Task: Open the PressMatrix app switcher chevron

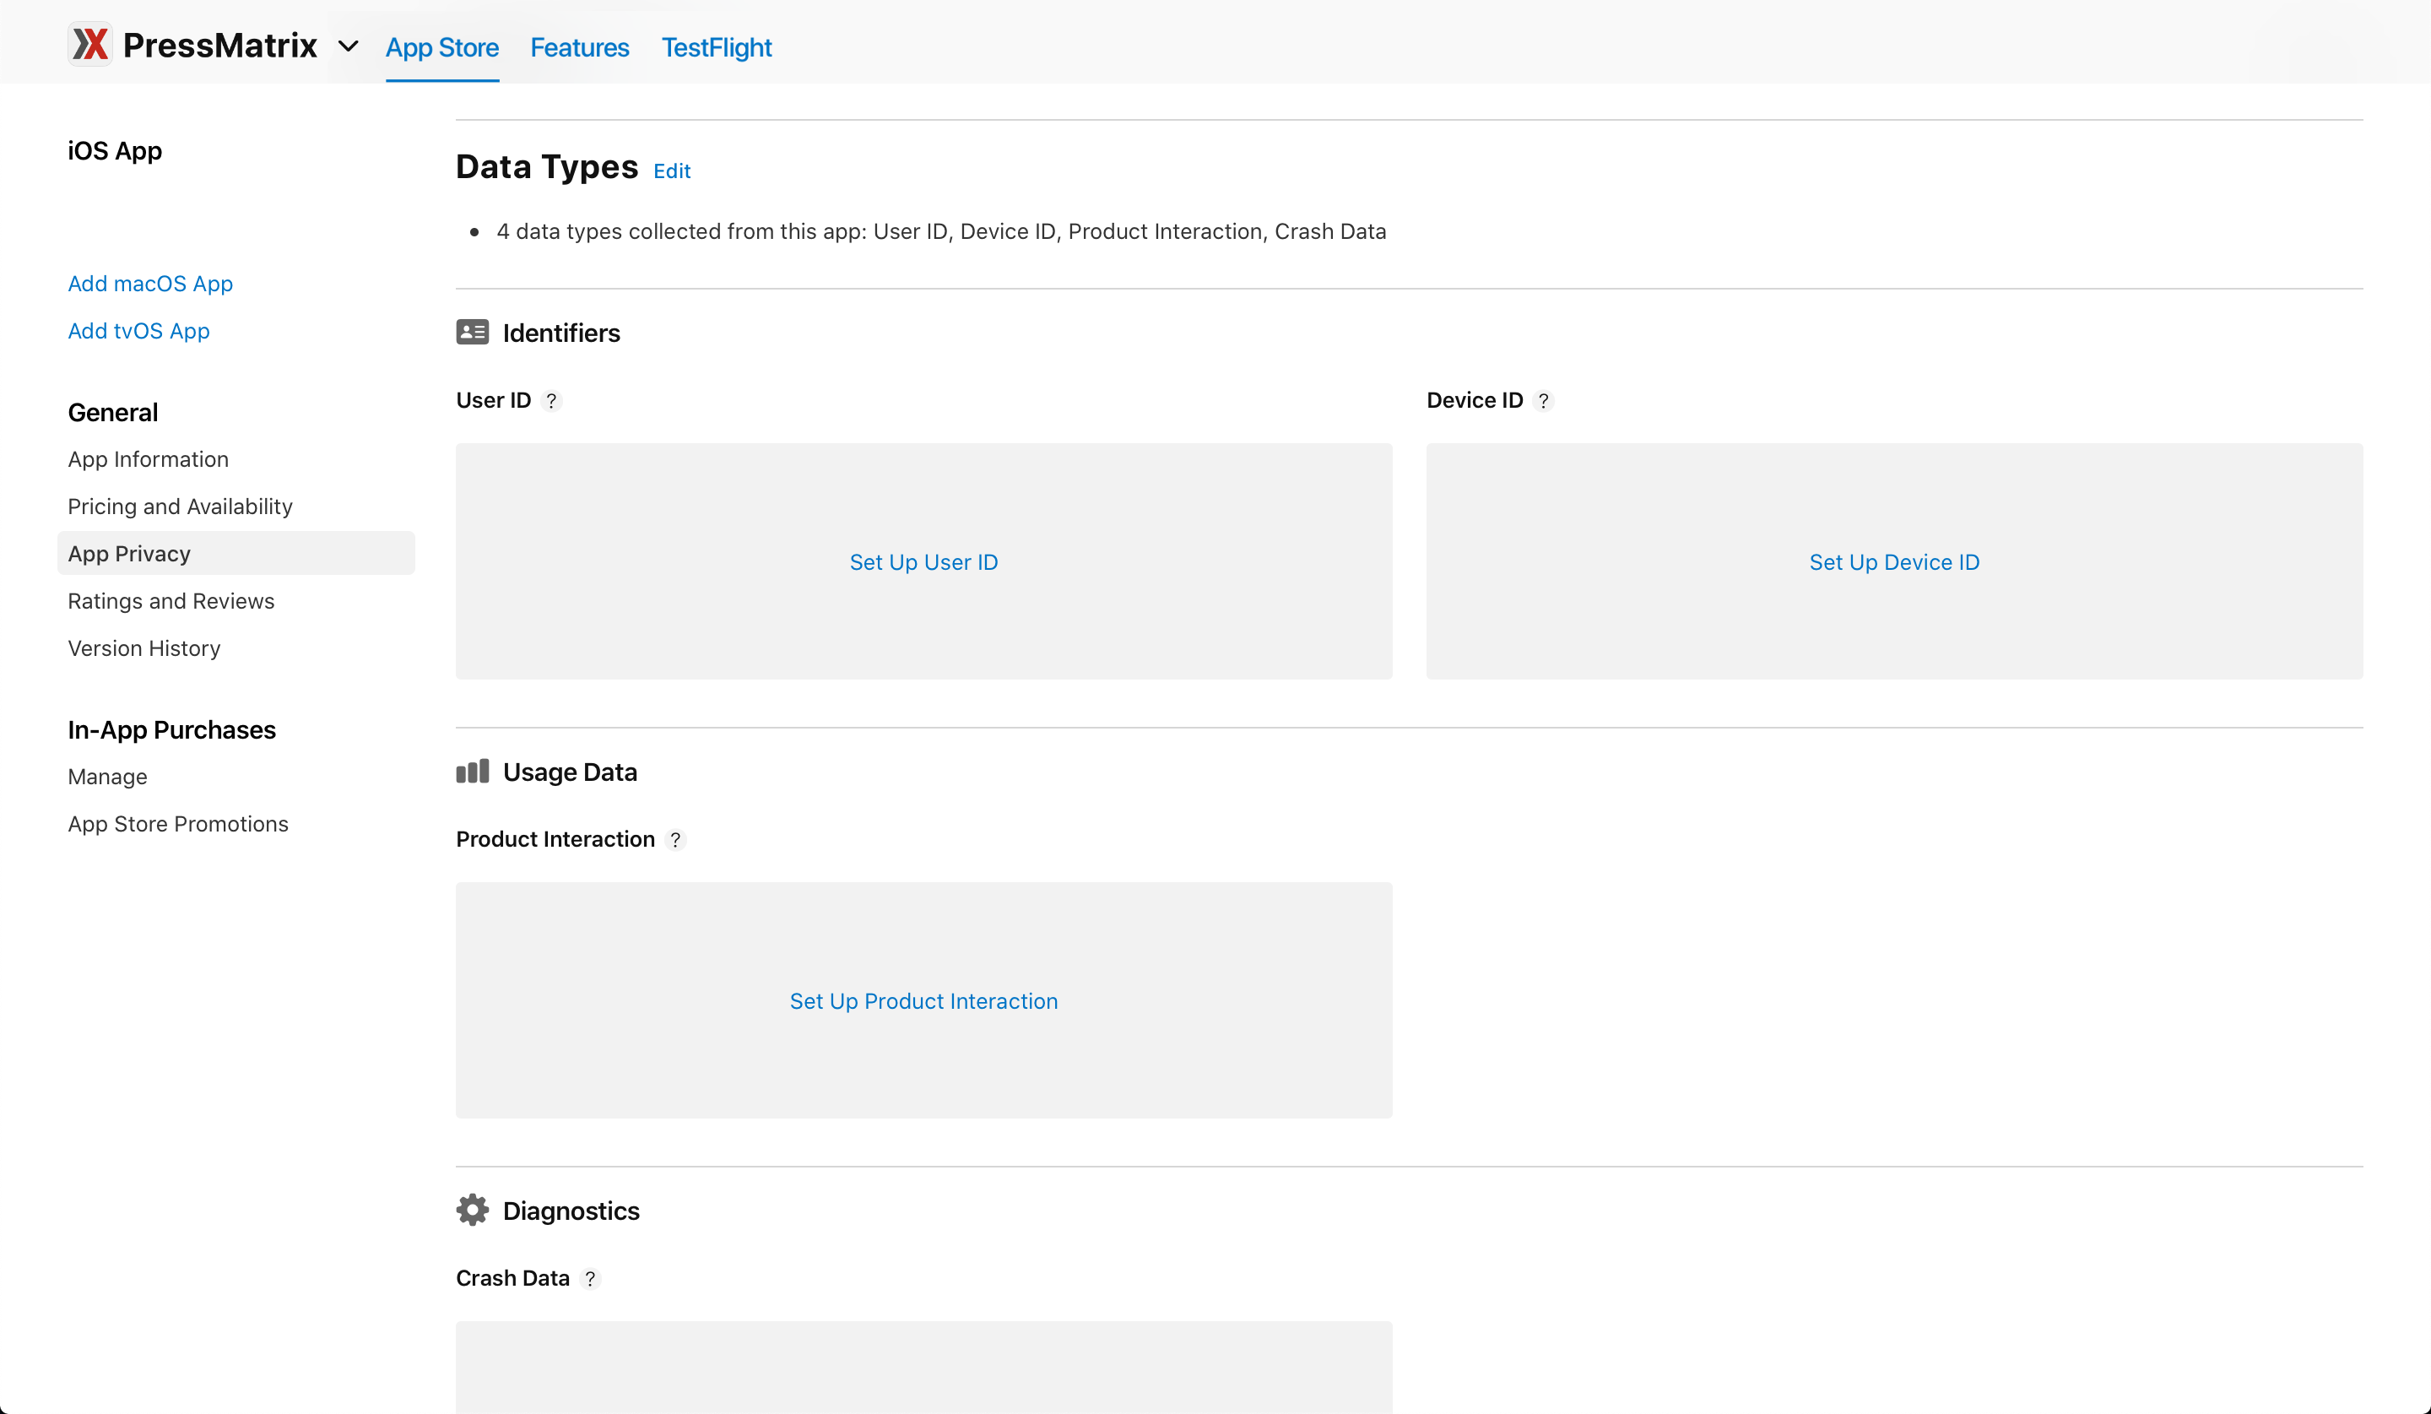Action: [349, 46]
